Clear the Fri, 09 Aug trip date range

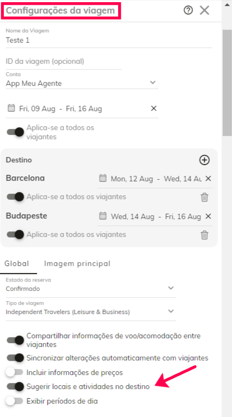pos(154,108)
